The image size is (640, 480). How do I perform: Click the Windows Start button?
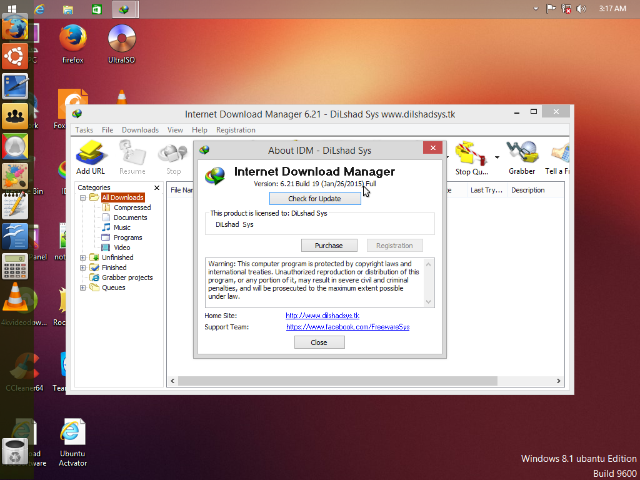click(x=12, y=9)
